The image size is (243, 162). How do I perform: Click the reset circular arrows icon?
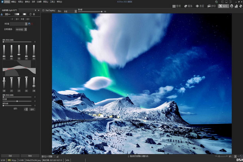pos(30,14)
